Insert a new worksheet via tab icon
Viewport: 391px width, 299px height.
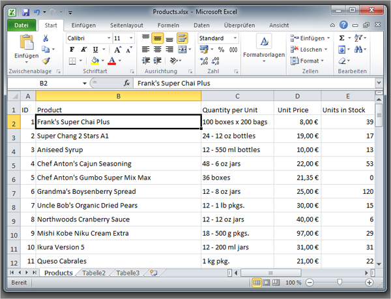pyautogui.click(x=153, y=273)
